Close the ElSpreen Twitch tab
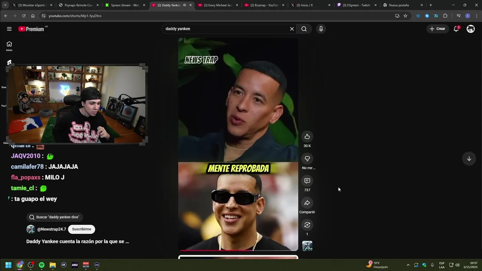 tap(375, 5)
